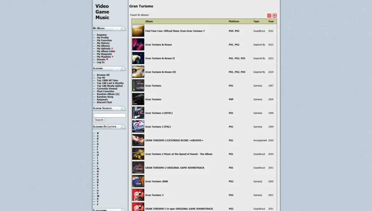Image resolution: width=372 pixels, height=211 pixels.
Task: Go to My Profile
Action: pos(102,37)
